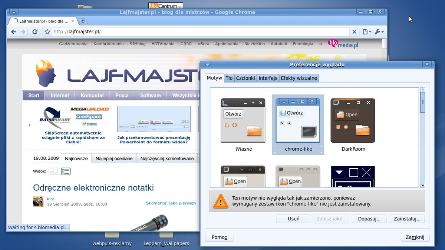Toggle the bookmark star in the address bar
This screenshot has height=250, width=445.
tap(47, 32)
